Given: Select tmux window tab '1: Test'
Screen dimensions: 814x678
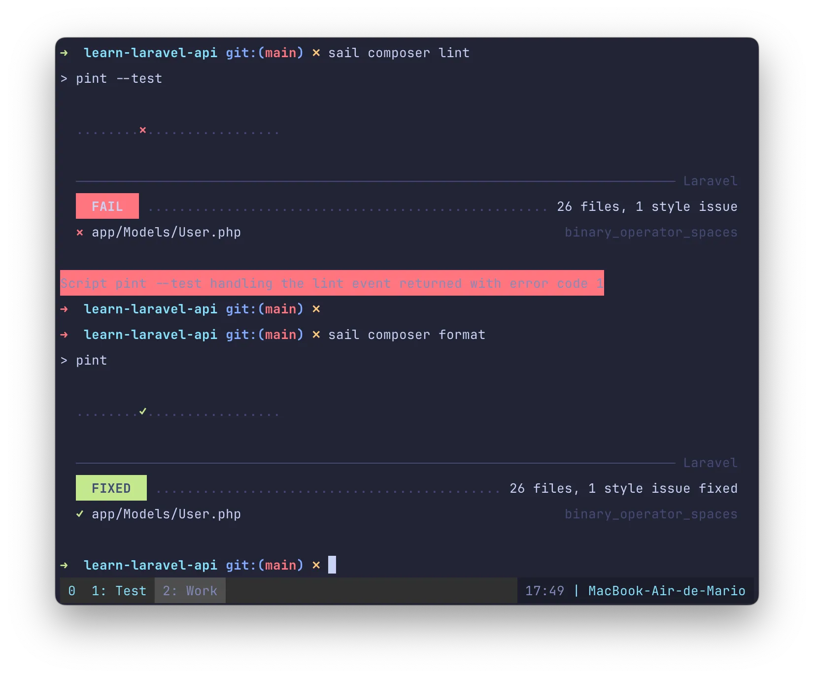Looking at the screenshot, I should [119, 590].
